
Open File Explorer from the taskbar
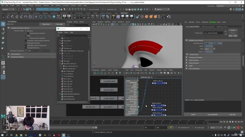[21, 135]
